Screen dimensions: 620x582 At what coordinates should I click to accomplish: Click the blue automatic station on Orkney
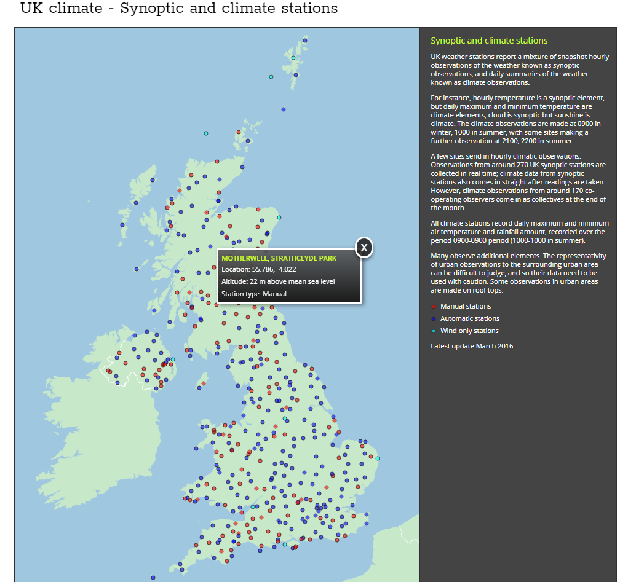click(x=248, y=141)
